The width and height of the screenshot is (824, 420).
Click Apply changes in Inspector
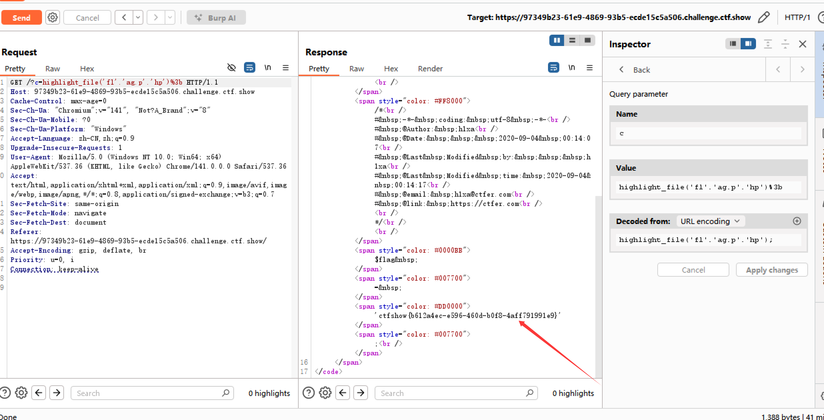pos(772,270)
